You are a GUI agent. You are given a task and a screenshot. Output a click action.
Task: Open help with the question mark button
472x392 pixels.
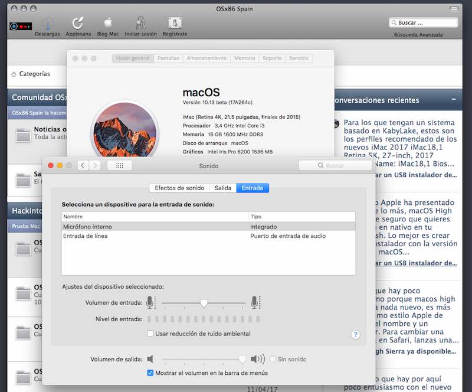pos(356,335)
